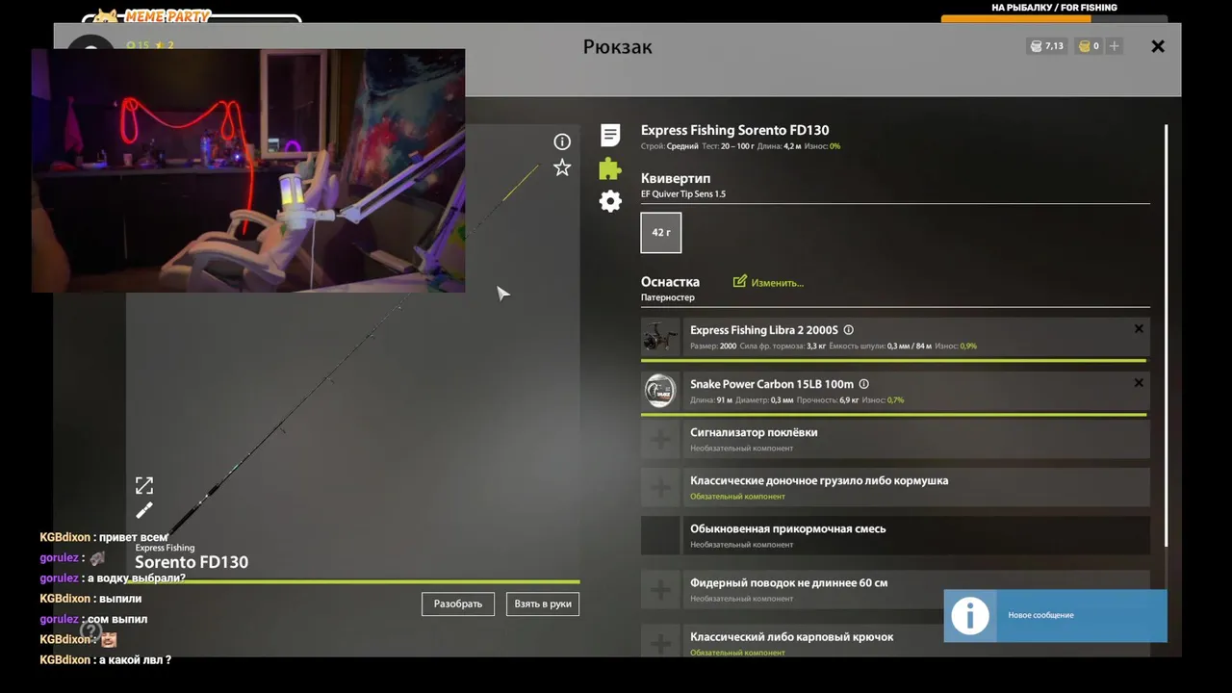Add a Фидерный поводок with plus
1232x693 pixels.
pyautogui.click(x=660, y=590)
